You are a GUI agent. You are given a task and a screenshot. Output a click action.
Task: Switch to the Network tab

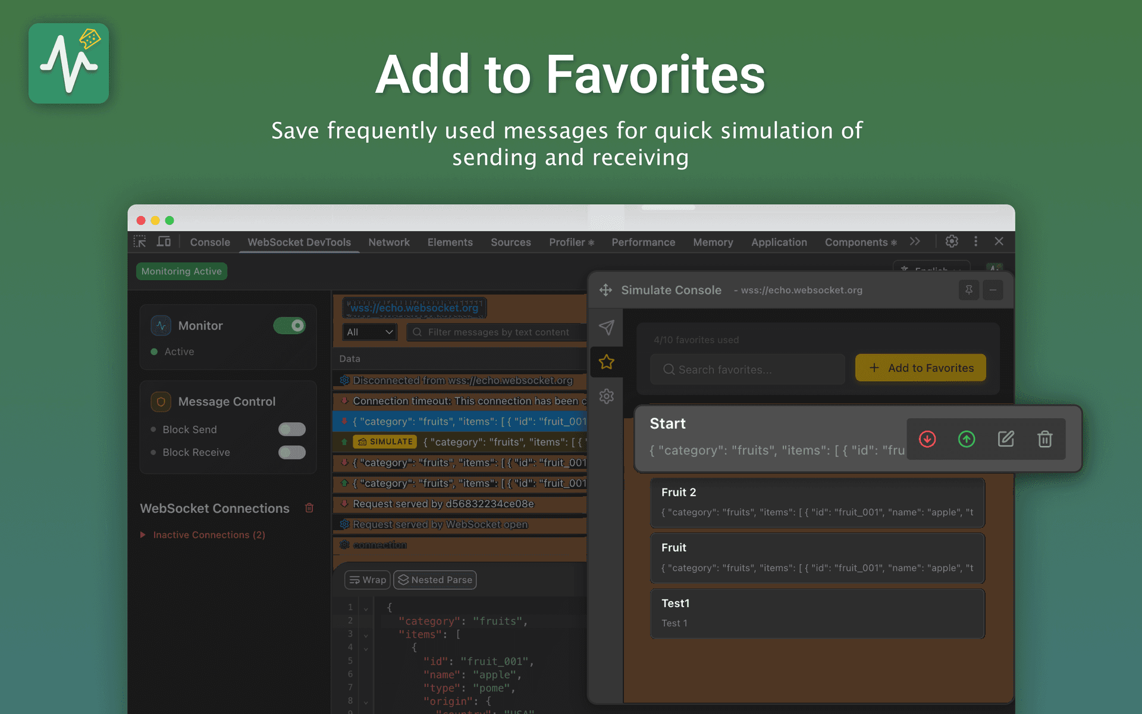click(389, 242)
